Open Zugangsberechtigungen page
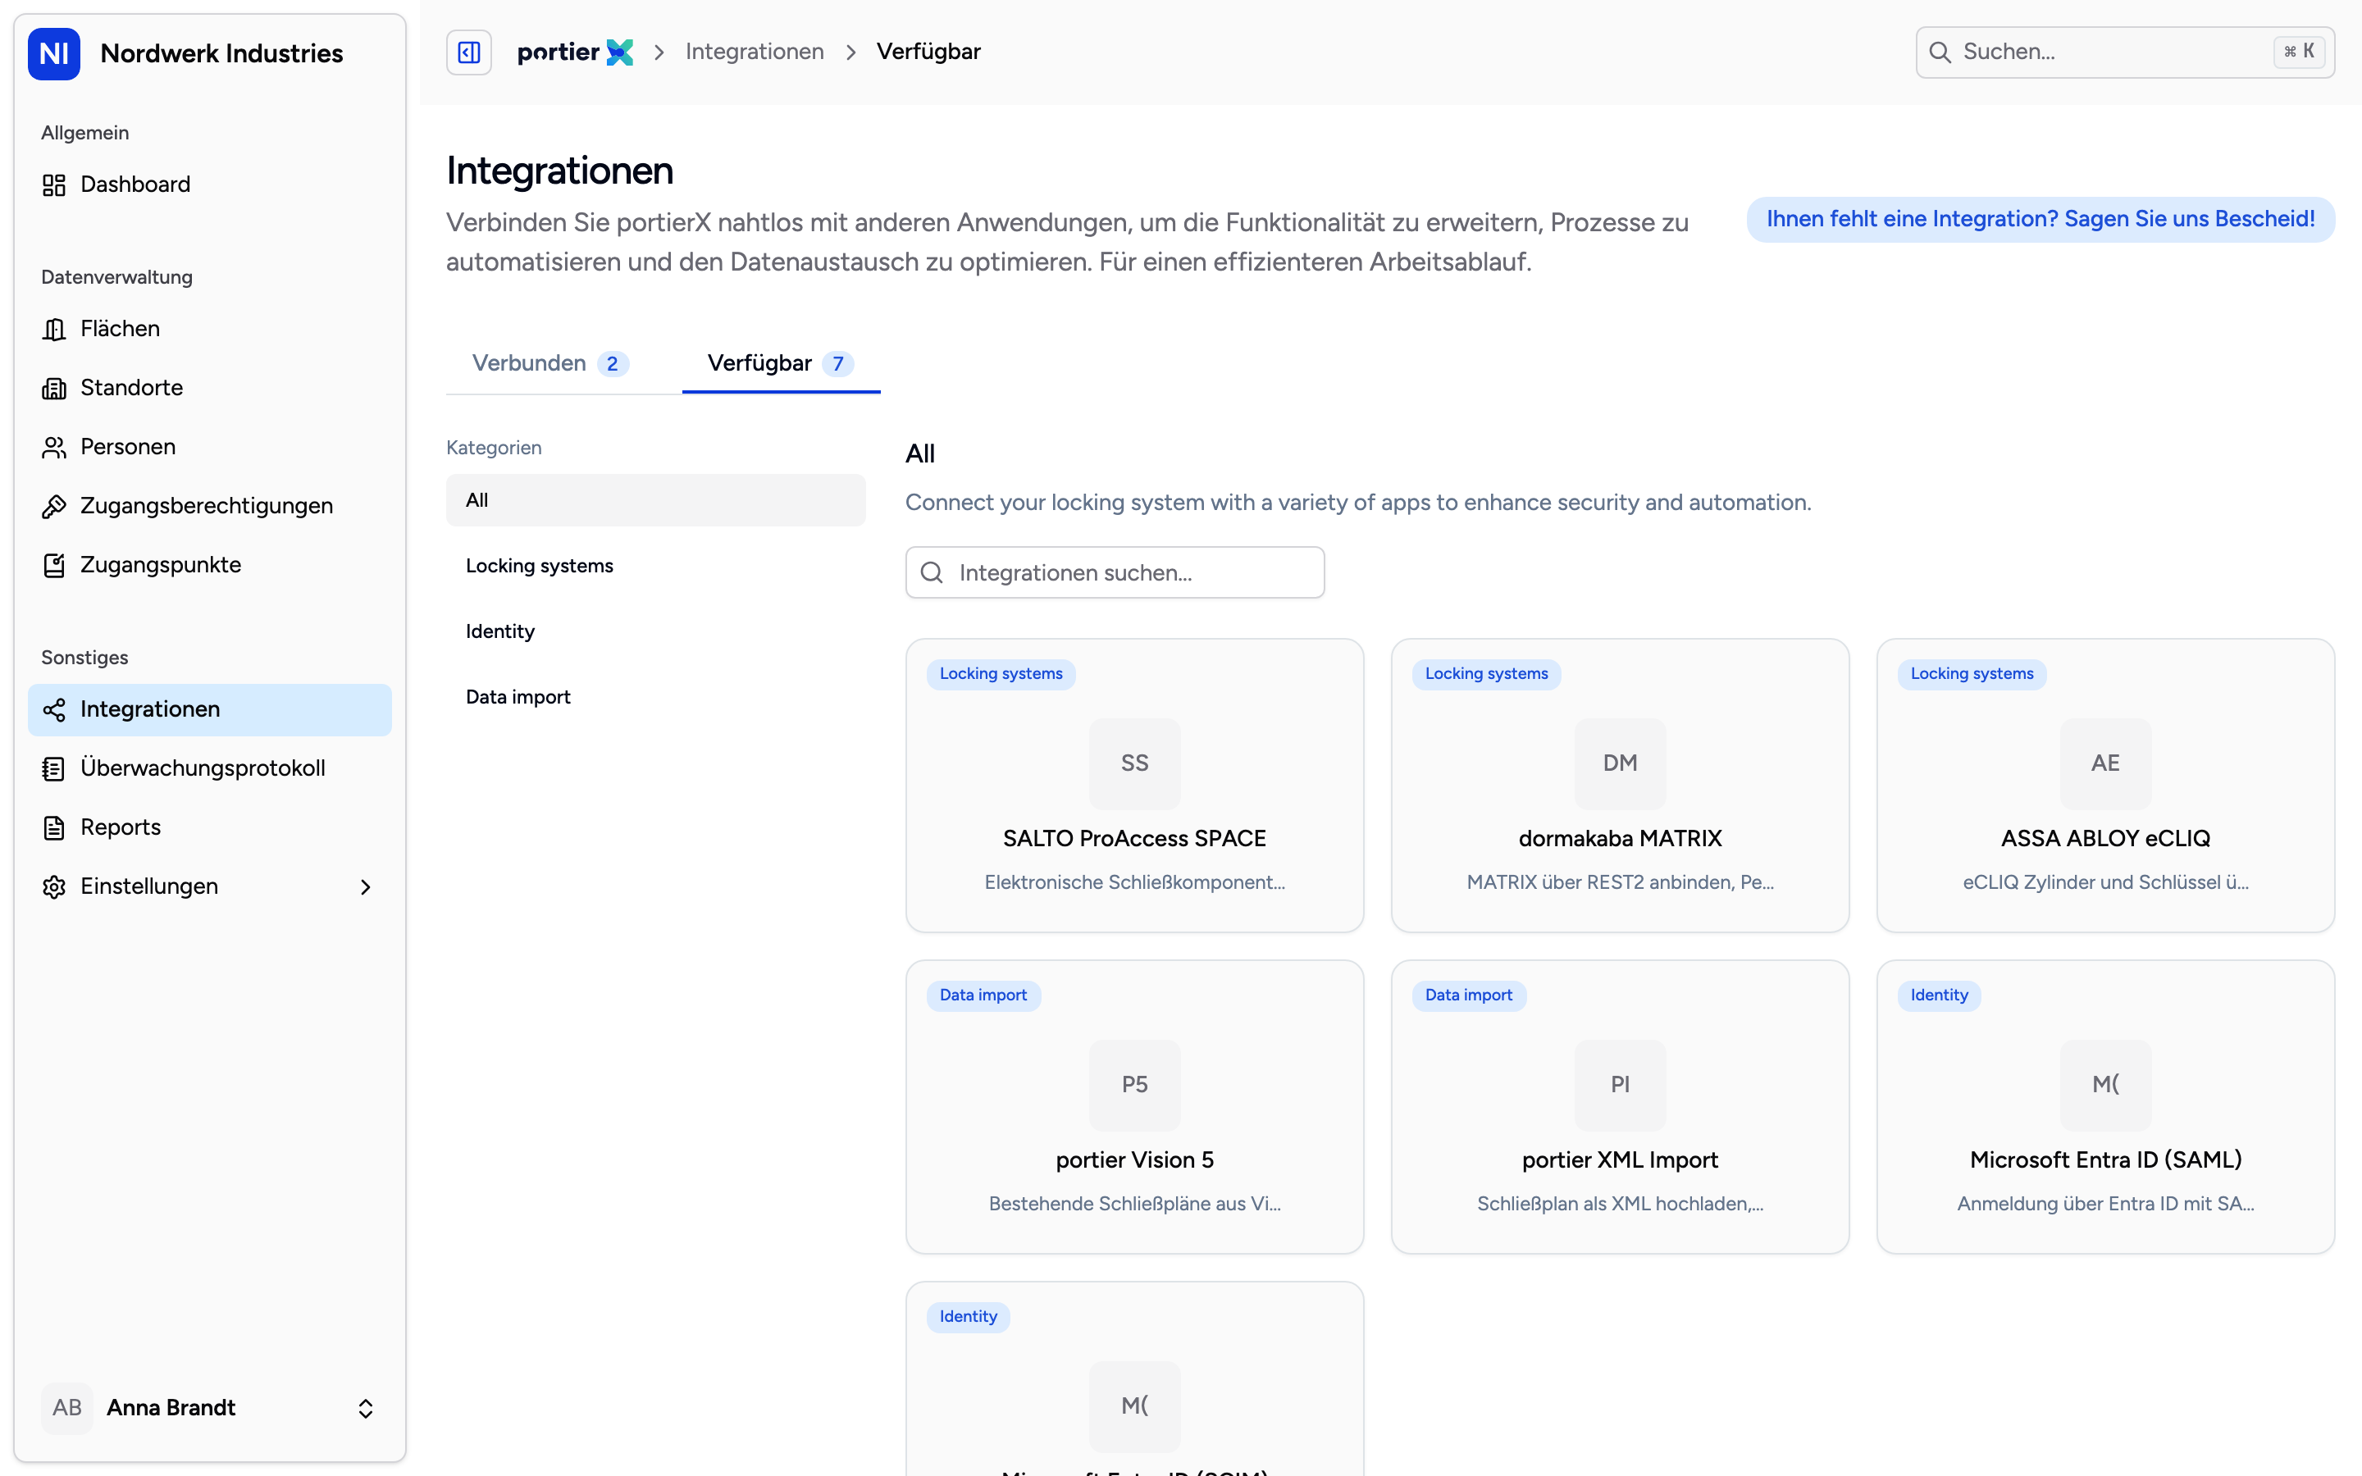The image size is (2362, 1476). click(210, 507)
